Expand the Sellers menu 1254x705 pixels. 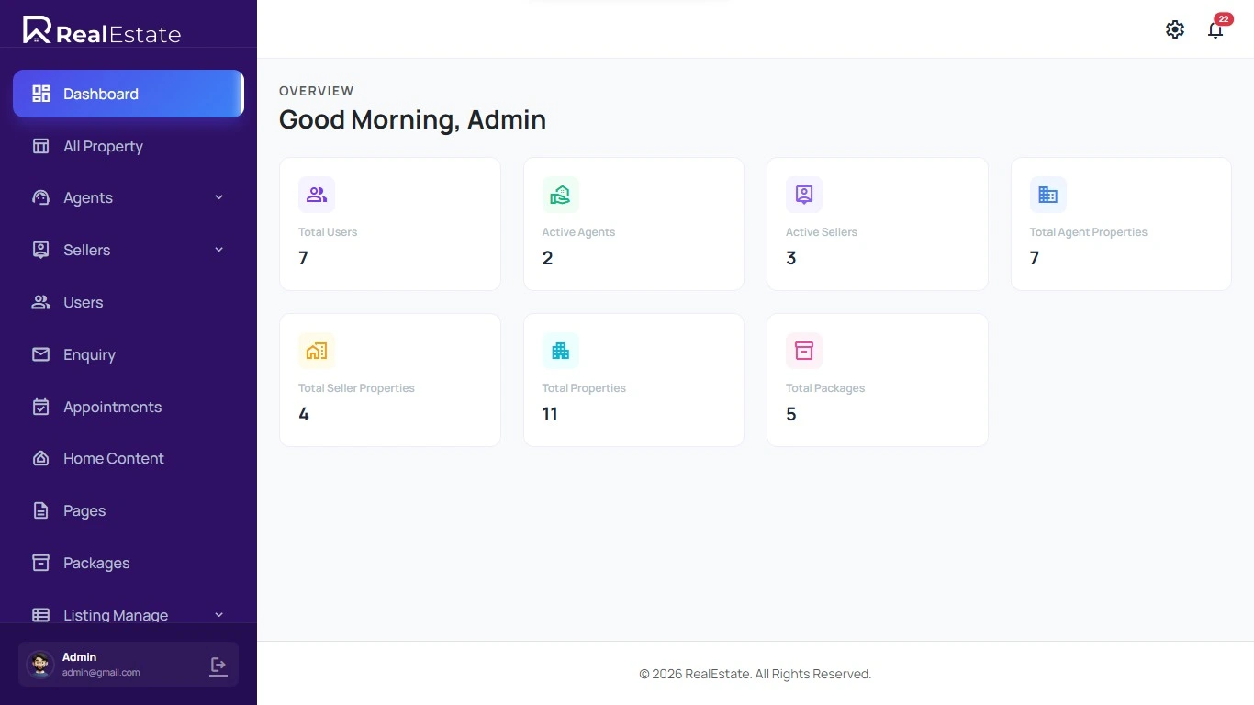pyautogui.click(x=218, y=250)
